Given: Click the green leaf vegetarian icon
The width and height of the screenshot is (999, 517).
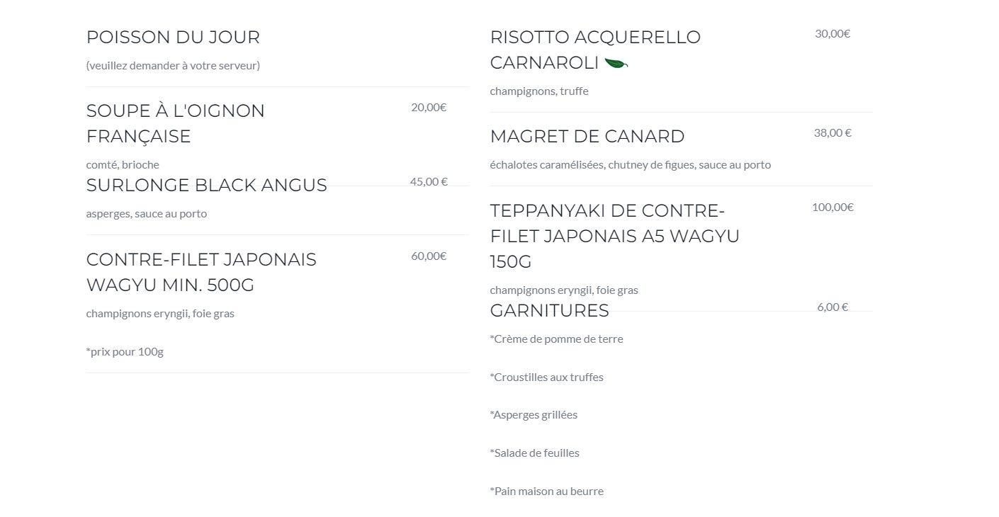Looking at the screenshot, I should point(616,63).
